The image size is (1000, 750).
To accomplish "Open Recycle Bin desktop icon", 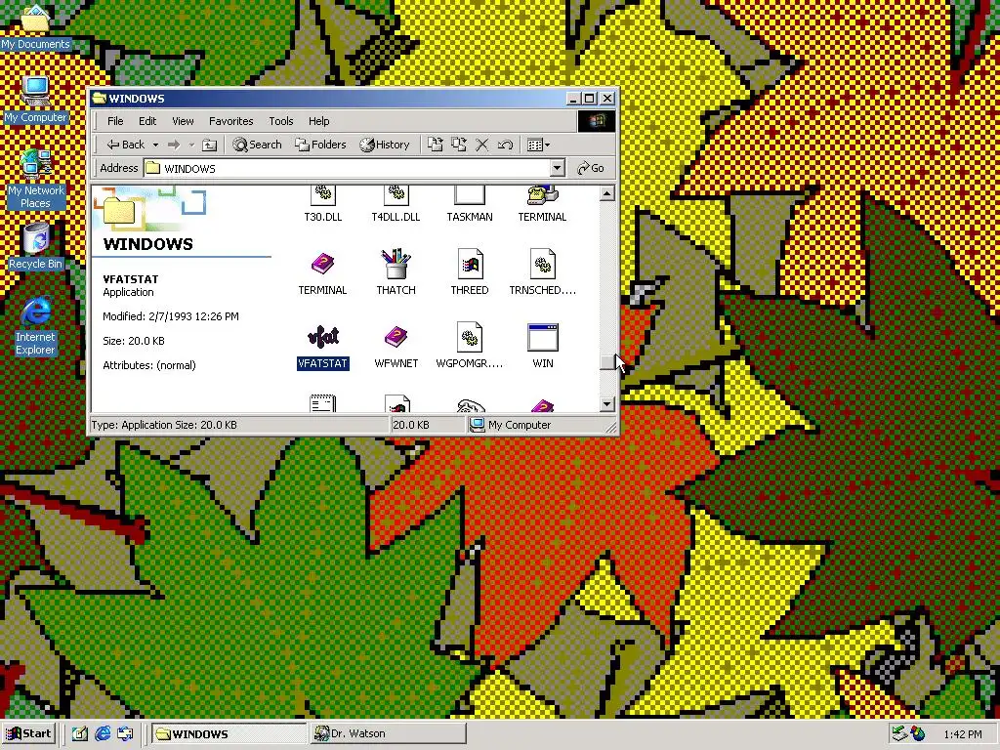I will click(x=36, y=246).
